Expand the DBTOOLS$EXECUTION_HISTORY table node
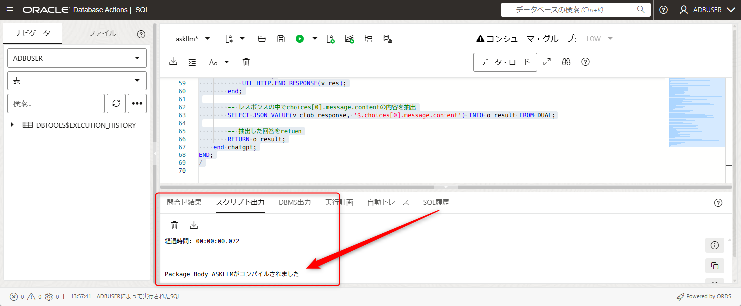 click(12, 125)
